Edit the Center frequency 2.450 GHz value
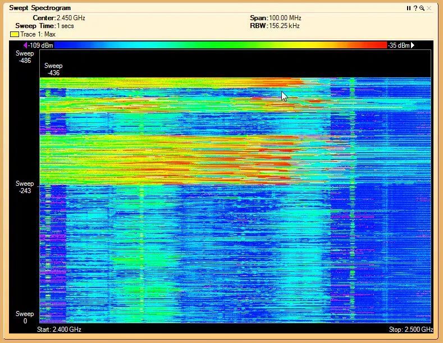The width and height of the screenshot is (443, 343). click(x=71, y=18)
